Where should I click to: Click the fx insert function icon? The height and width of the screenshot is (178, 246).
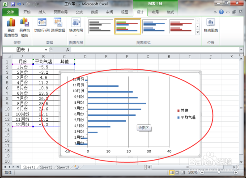[x=68, y=50]
